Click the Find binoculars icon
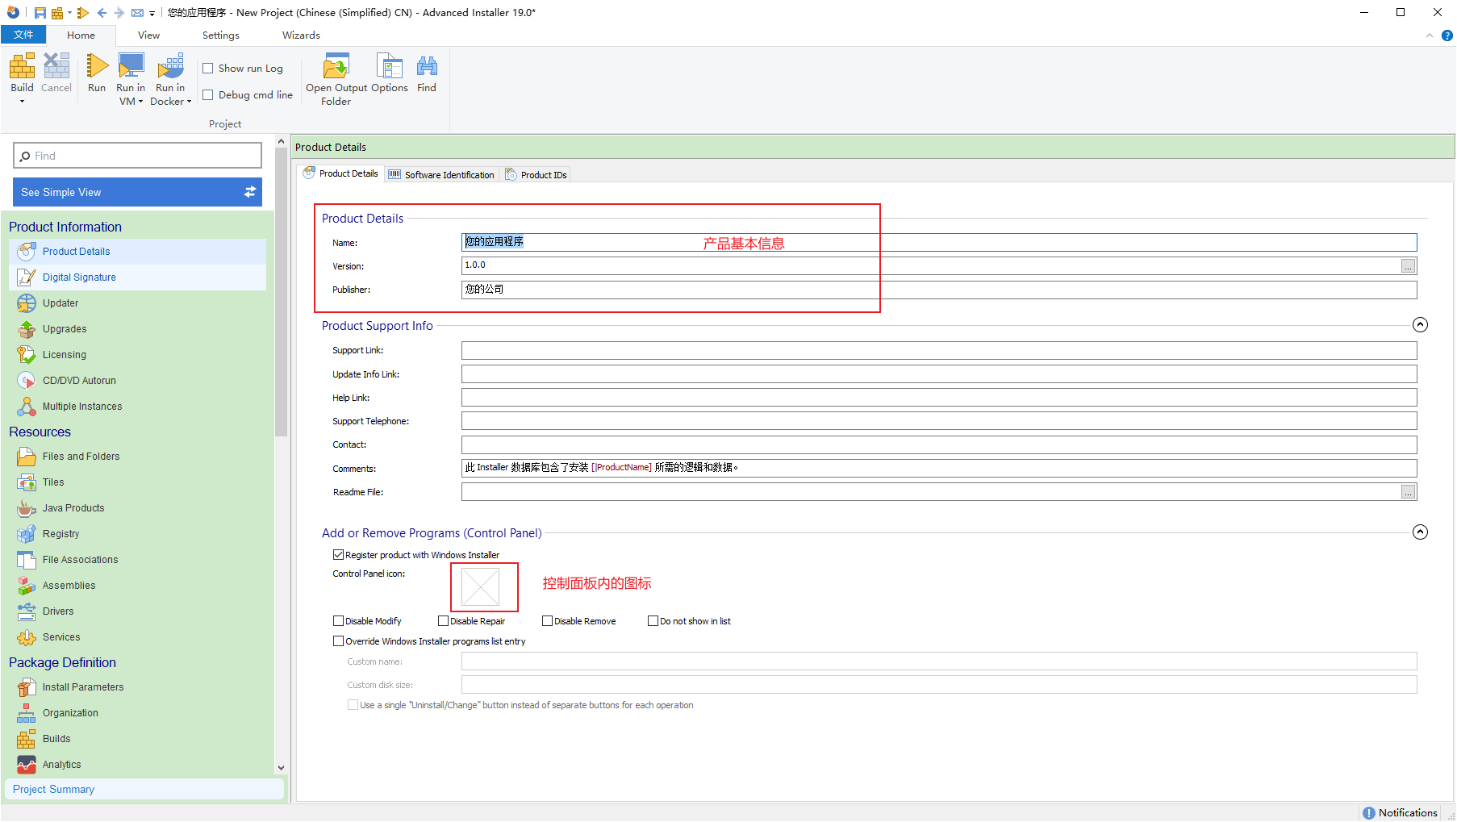The height and width of the screenshot is (822, 1457). point(427,66)
